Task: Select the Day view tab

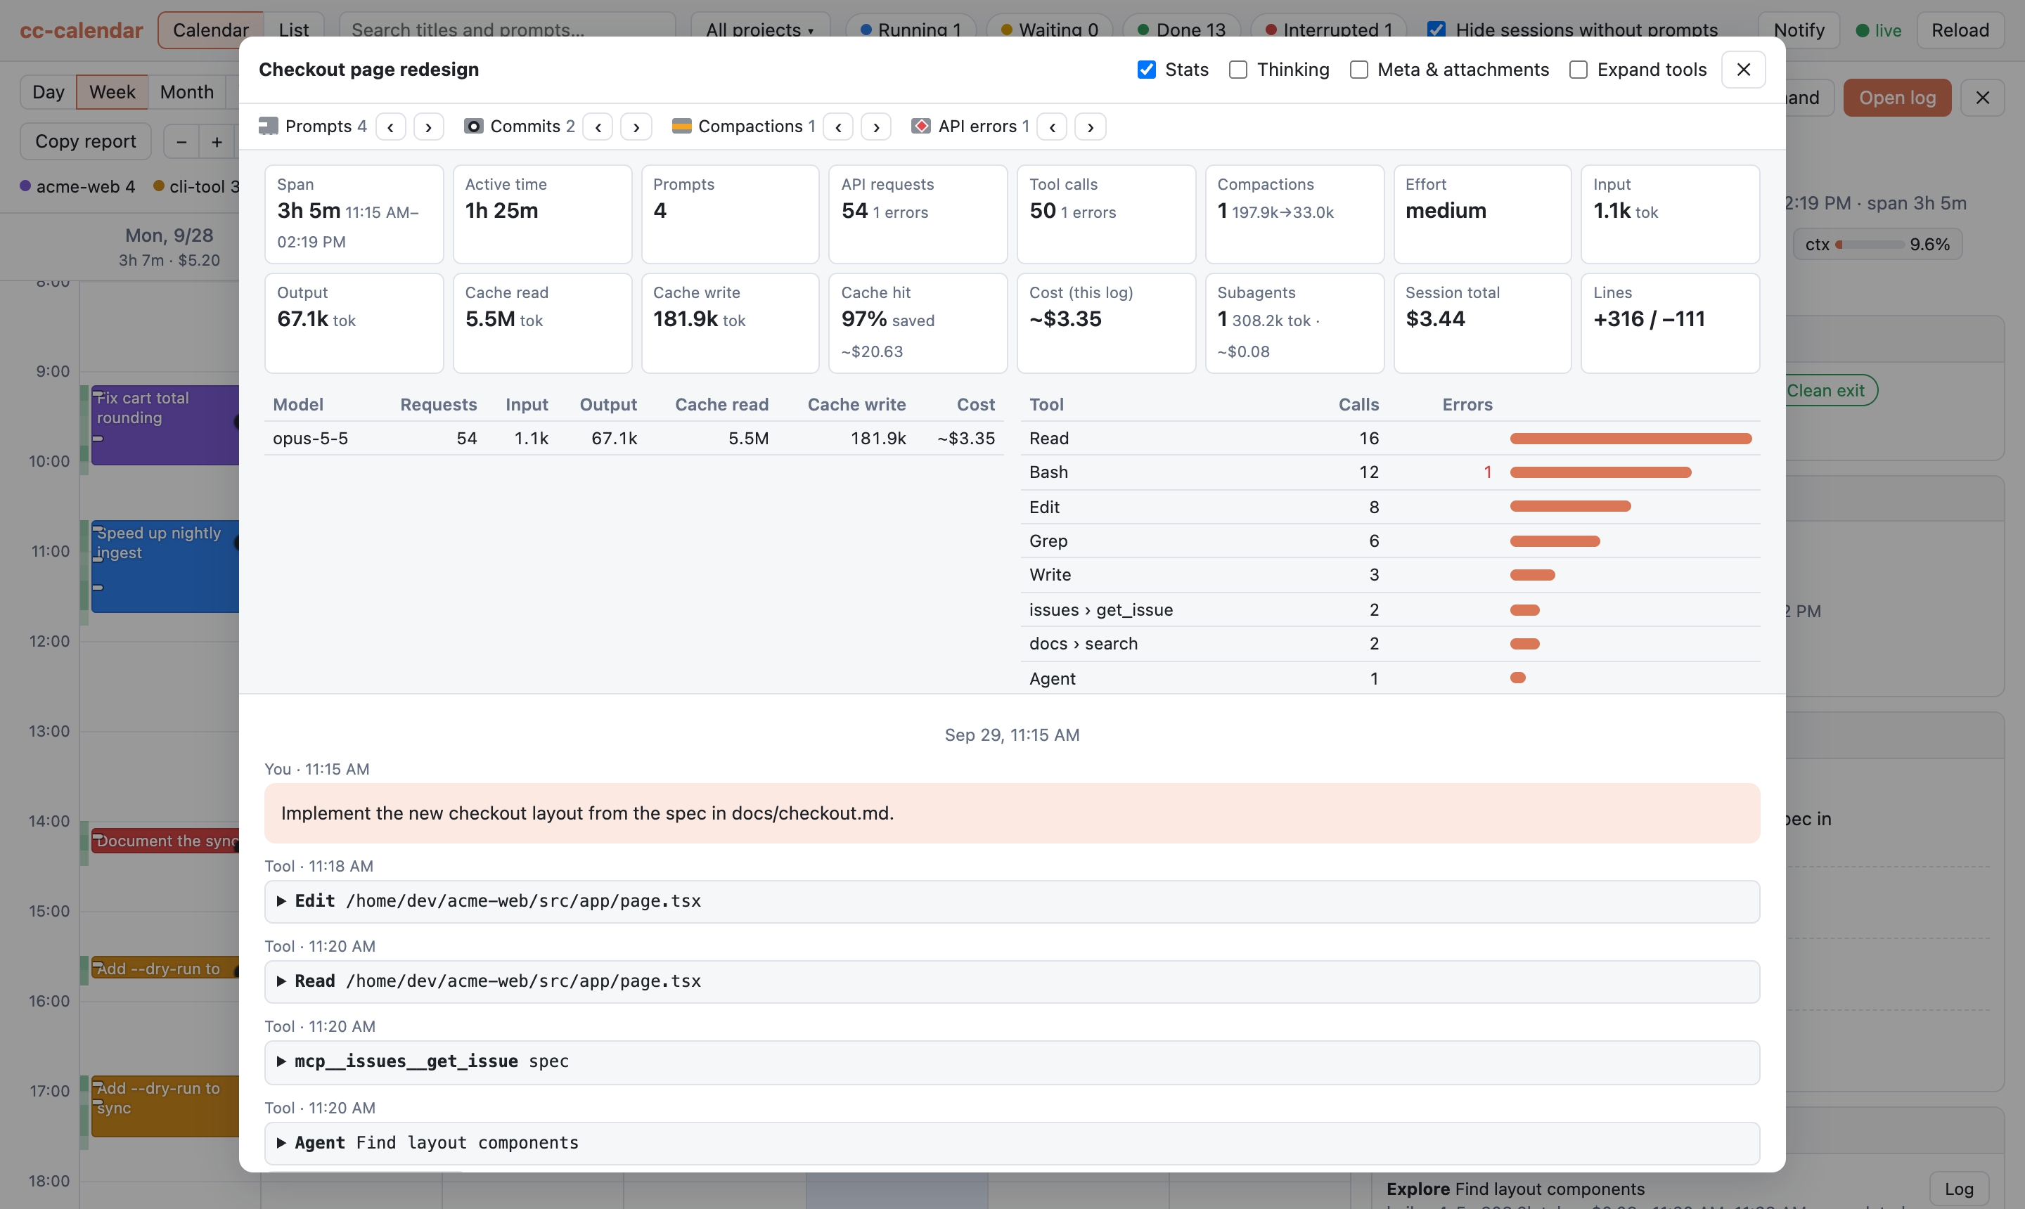Action: pyautogui.click(x=48, y=92)
